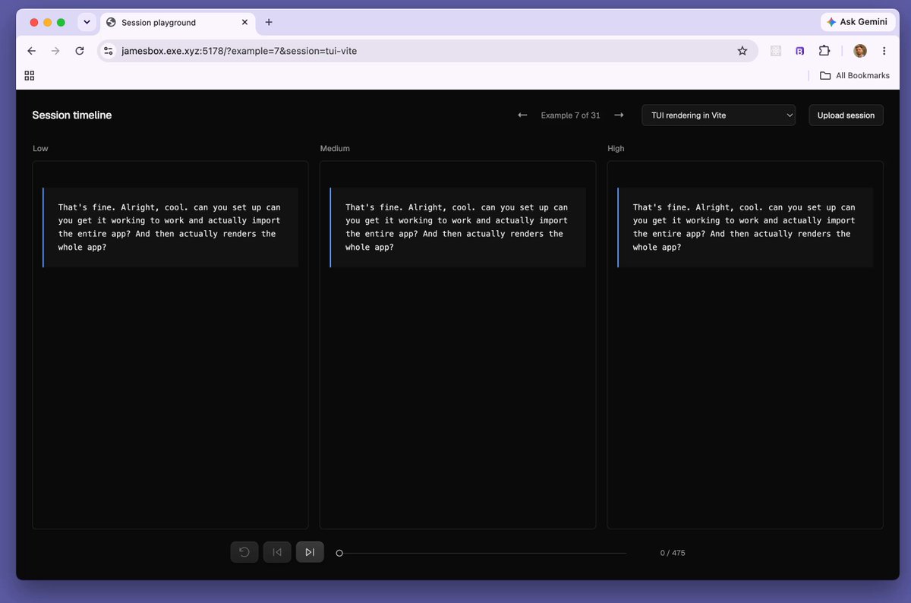
Task: Click the Example 7 of 31 text
Action: point(570,115)
